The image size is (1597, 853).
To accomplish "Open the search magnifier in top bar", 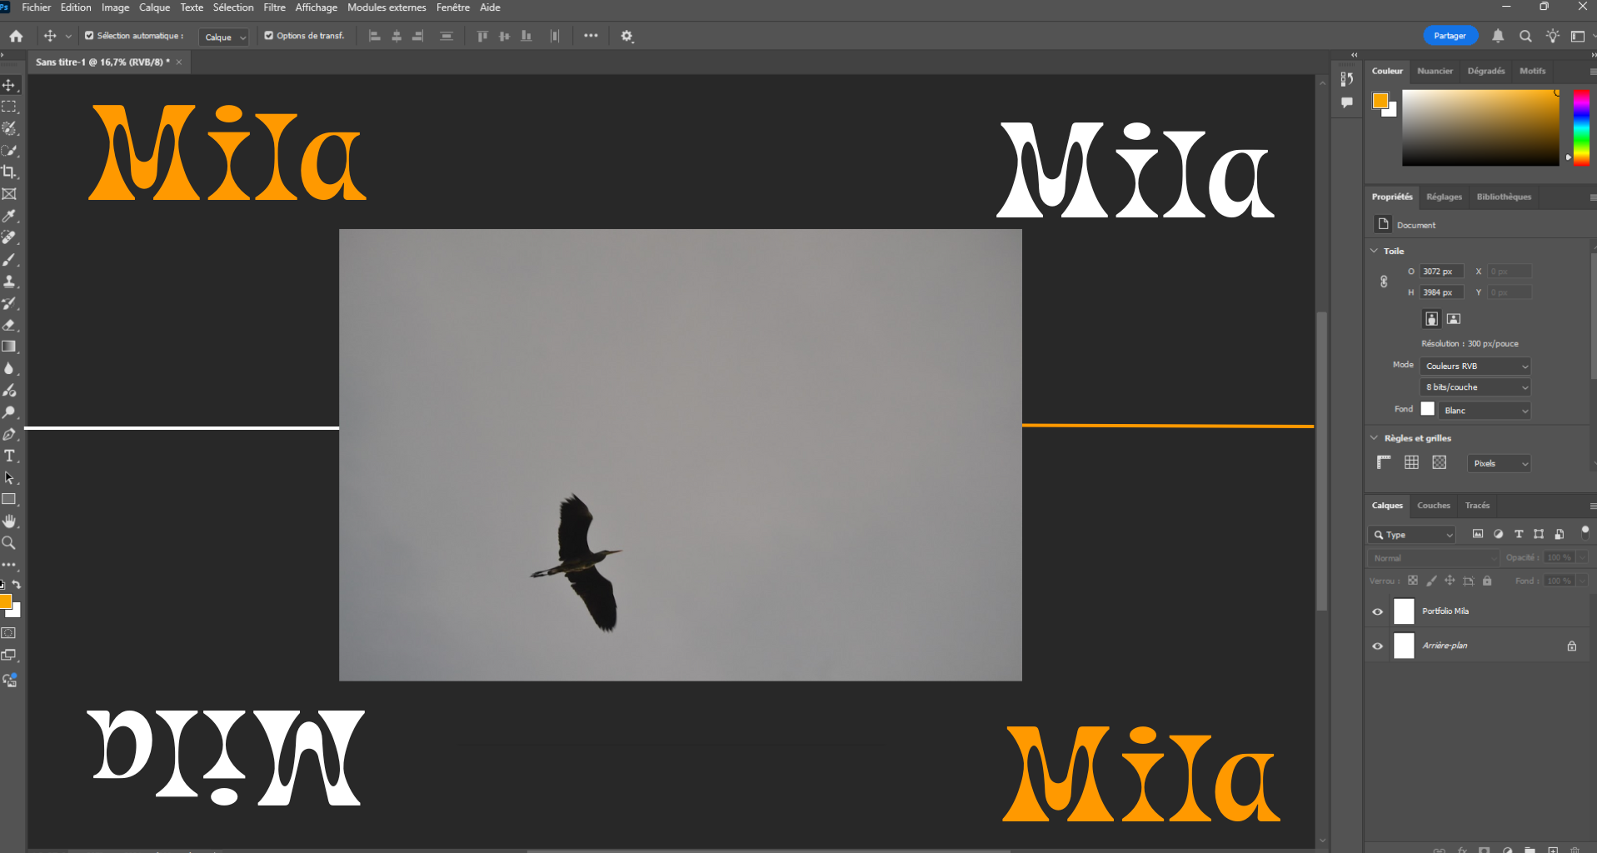I will point(1525,36).
